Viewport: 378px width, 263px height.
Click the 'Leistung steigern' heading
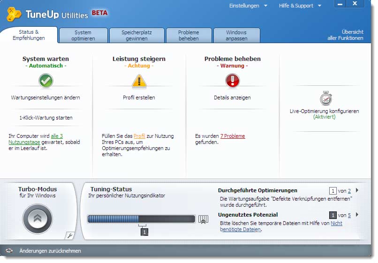click(139, 59)
